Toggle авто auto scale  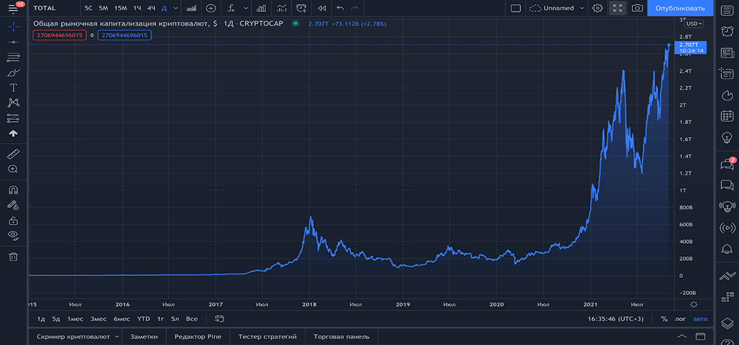(x=700, y=319)
